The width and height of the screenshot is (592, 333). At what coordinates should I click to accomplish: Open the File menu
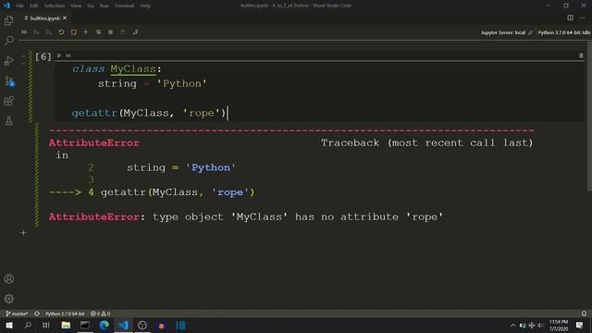pos(19,6)
